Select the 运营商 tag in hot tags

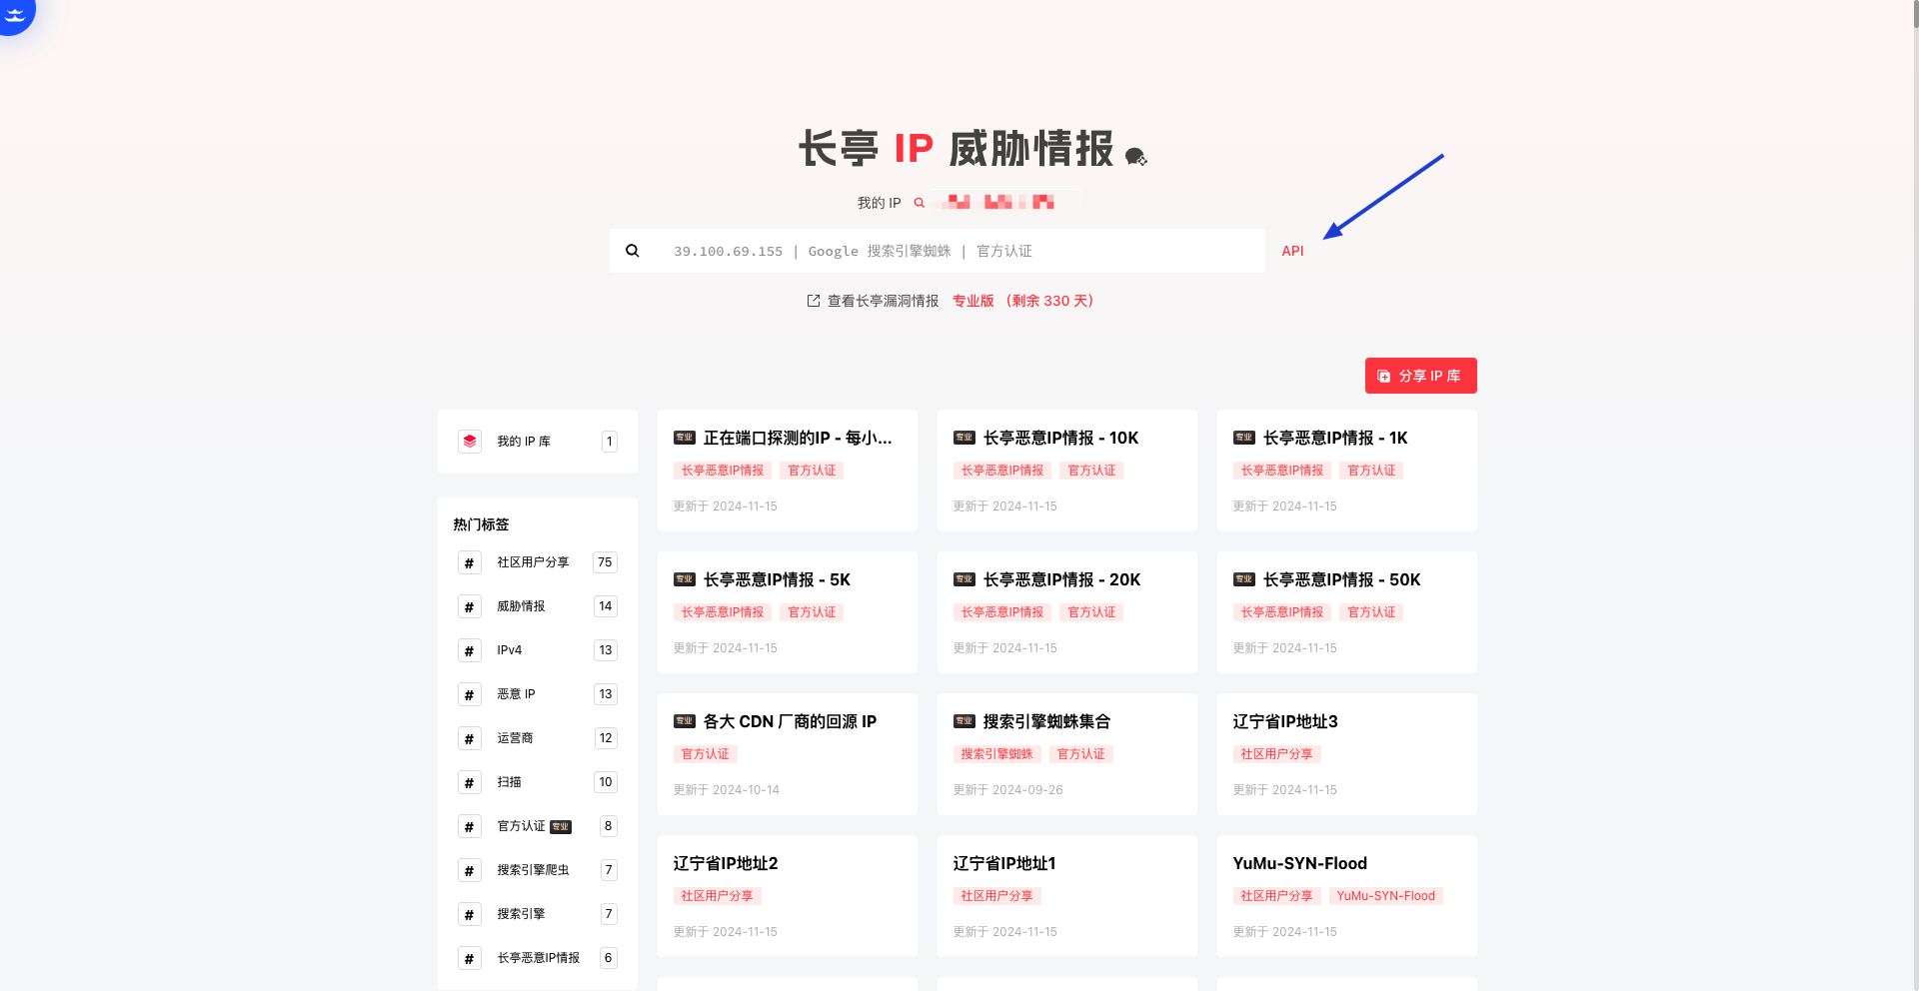(515, 738)
